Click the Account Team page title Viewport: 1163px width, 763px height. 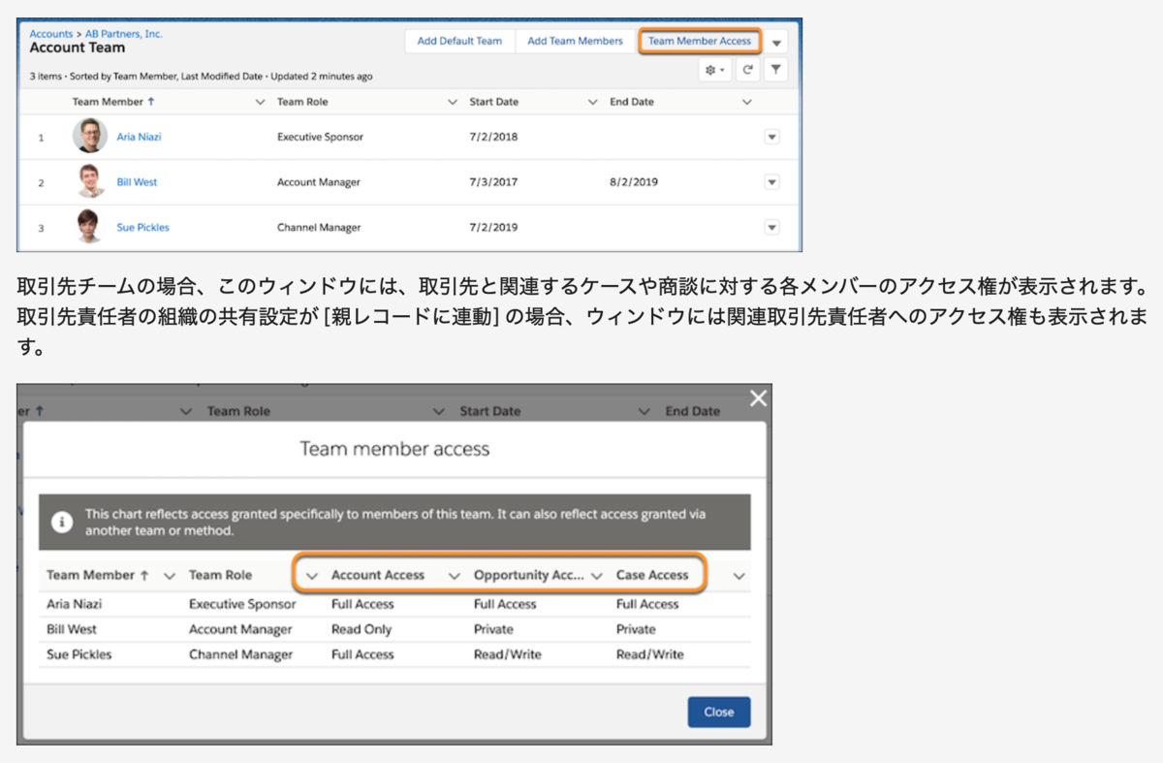click(78, 48)
